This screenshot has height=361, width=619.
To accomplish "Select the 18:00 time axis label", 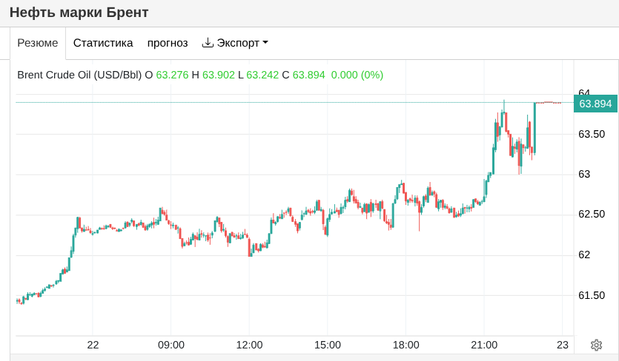I will 406,345.
